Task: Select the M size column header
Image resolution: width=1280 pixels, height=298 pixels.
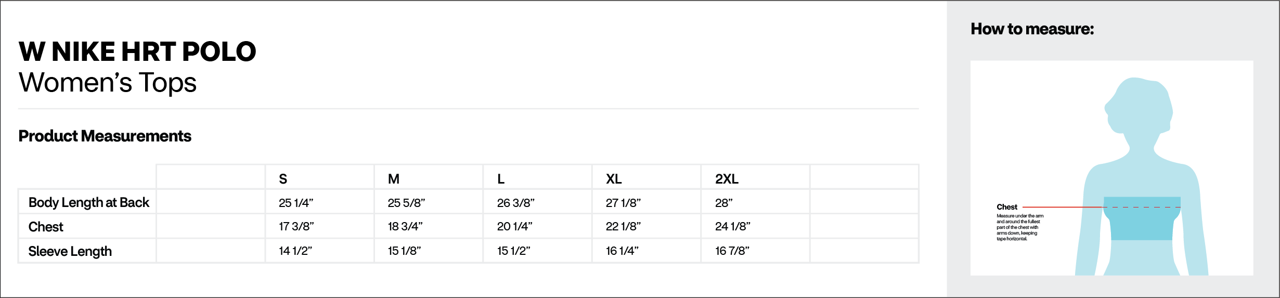Action: [x=394, y=179]
